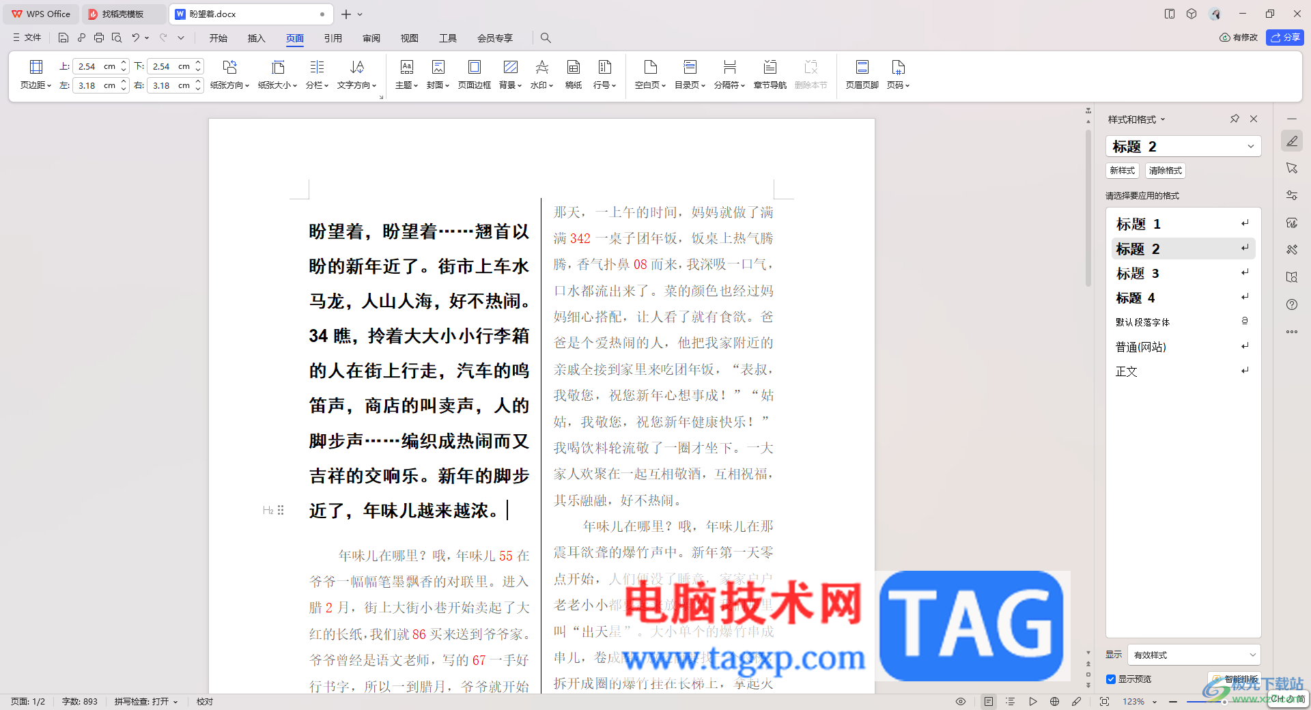Screen dimensions: 1311x710
Task: Click the 123% zoom level value
Action: 1133,701
